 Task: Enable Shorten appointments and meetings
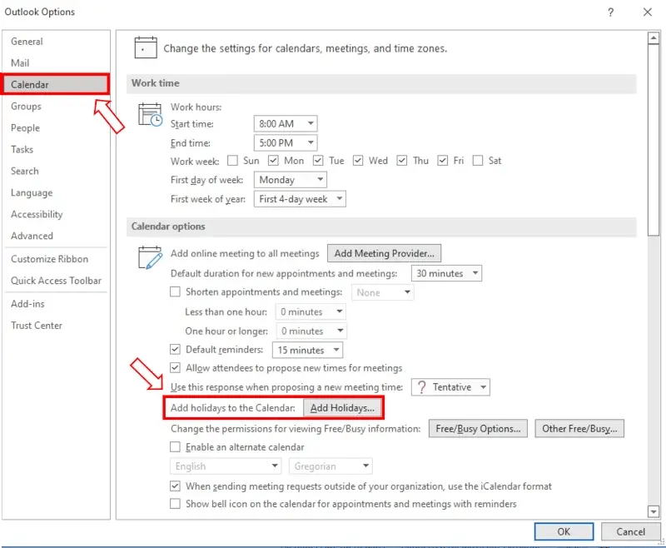175,291
